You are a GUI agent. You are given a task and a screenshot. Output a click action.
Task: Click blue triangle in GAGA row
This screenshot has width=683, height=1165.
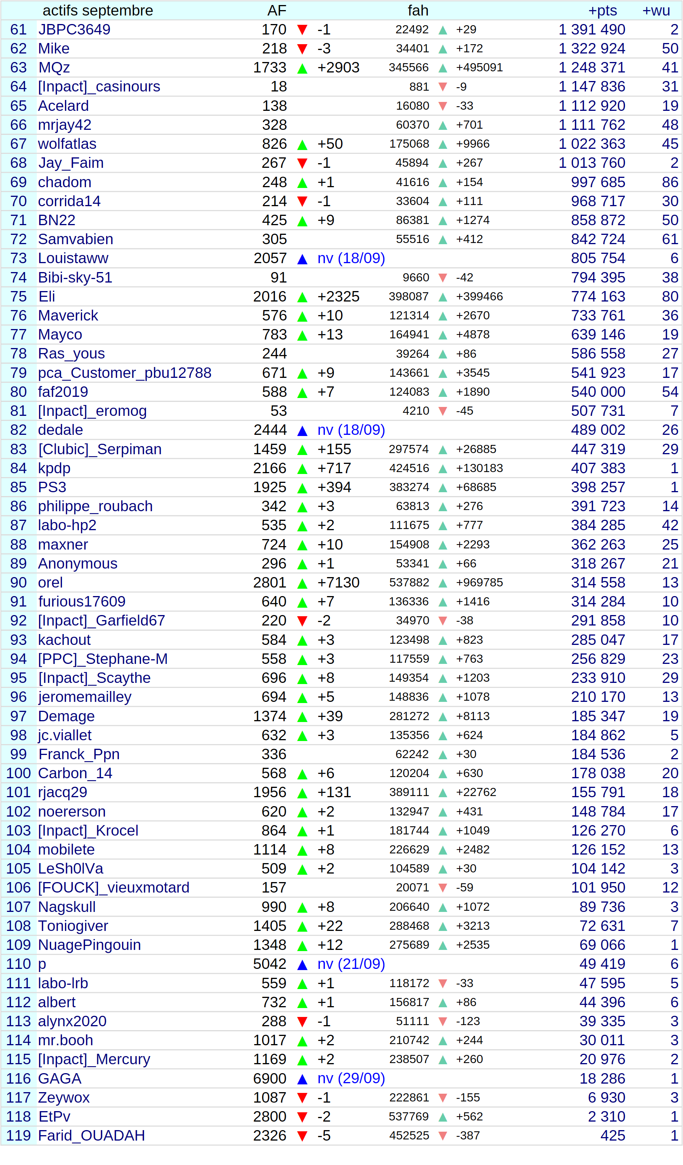click(302, 1079)
